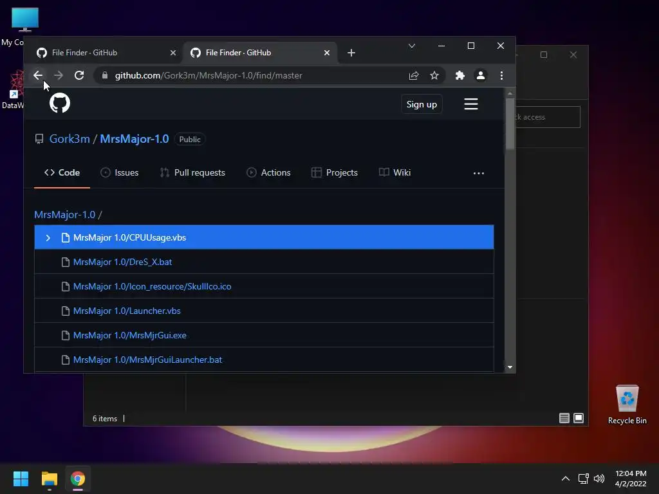Go to the Pull requests tab
This screenshot has width=659, height=494.
[x=192, y=172]
